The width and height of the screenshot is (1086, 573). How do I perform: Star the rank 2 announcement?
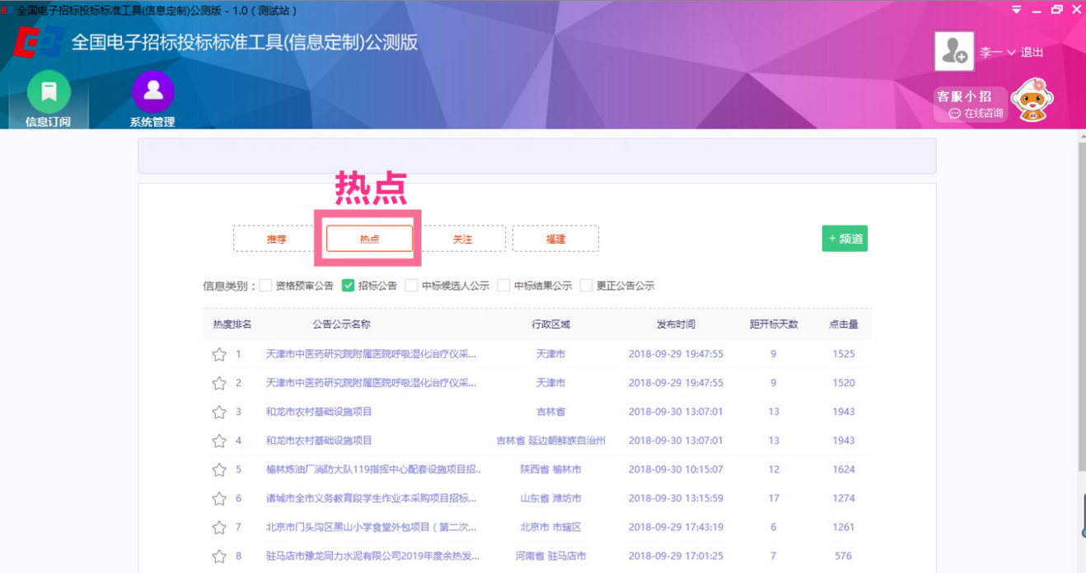(x=219, y=383)
